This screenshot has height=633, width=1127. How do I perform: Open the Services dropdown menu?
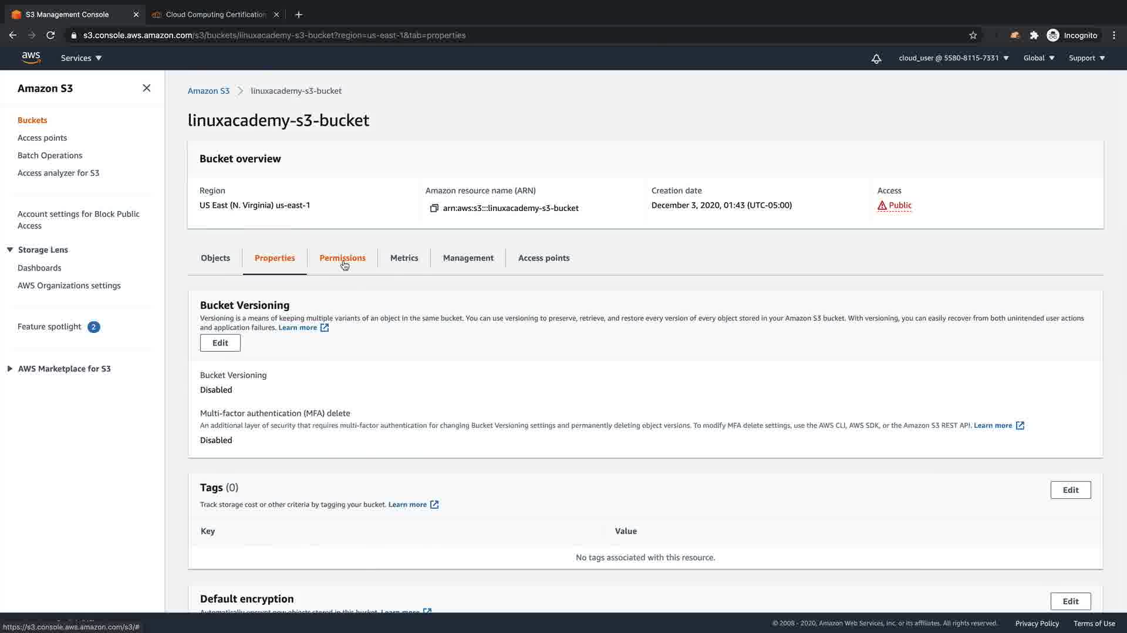coord(81,58)
